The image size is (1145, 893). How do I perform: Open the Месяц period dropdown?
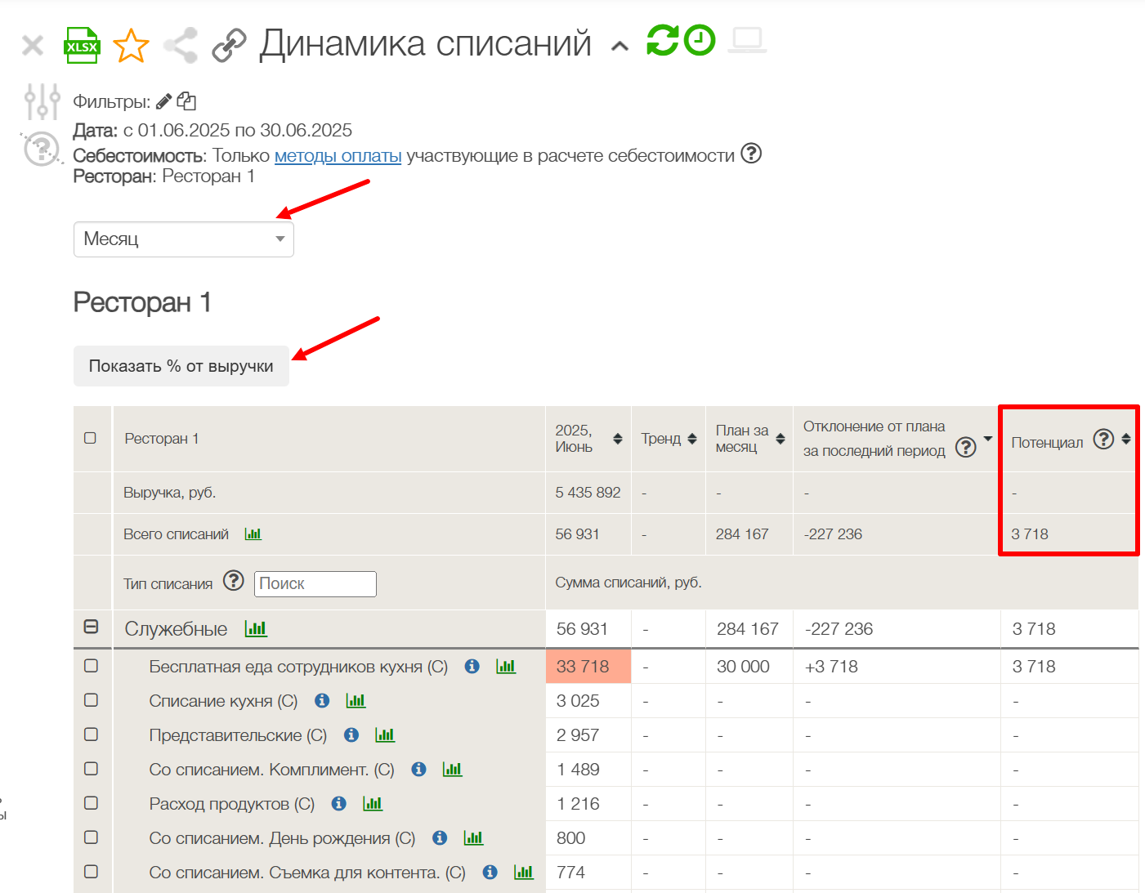tap(184, 239)
